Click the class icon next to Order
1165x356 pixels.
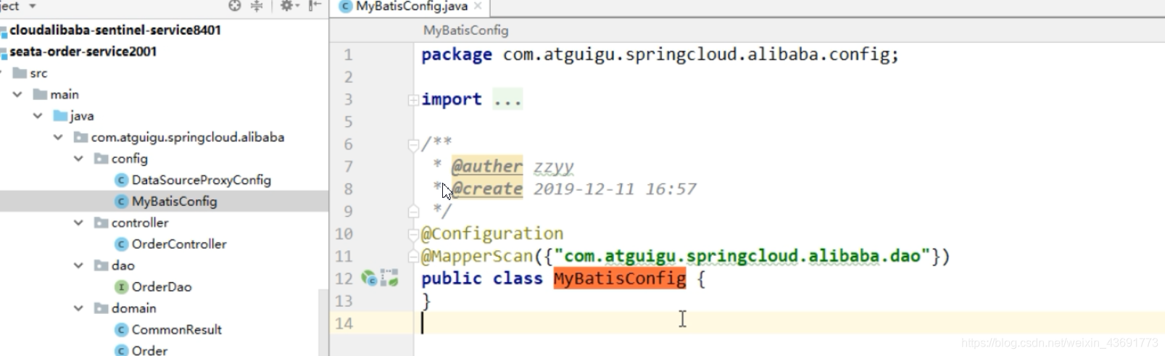pos(122,350)
